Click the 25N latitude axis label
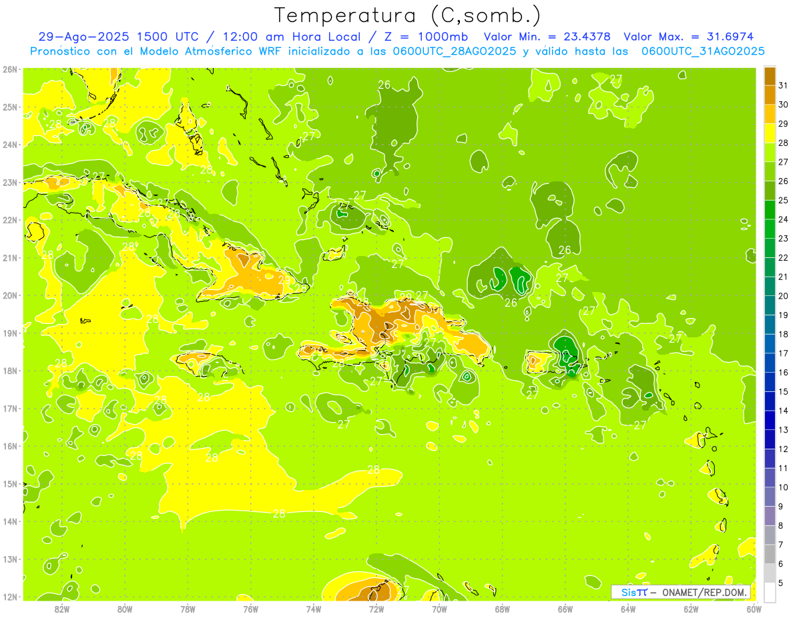The height and width of the screenshot is (618, 801). (10, 107)
